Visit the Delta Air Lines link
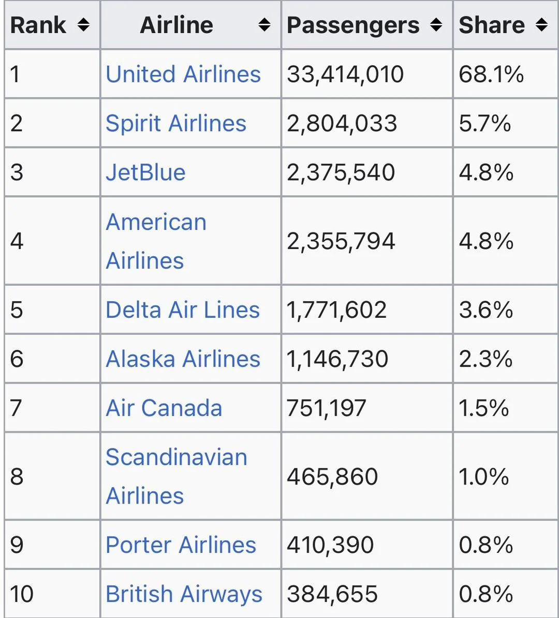This screenshot has width=559, height=618. [183, 310]
